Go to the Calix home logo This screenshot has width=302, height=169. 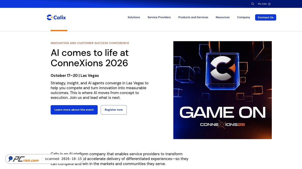tap(56, 17)
